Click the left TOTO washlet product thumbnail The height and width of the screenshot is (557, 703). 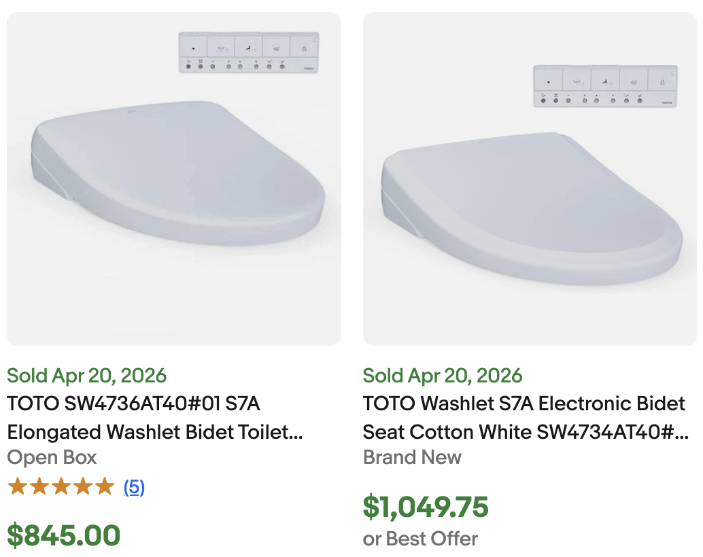click(173, 178)
